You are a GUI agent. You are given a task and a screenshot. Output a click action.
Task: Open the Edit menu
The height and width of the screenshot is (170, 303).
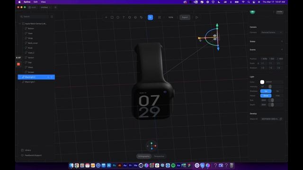(x=36, y=2)
